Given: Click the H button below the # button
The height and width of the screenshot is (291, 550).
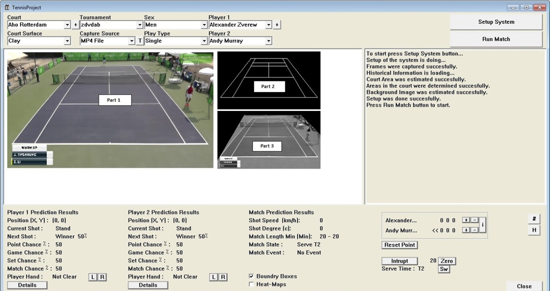Looking at the screenshot, I should [x=534, y=230].
